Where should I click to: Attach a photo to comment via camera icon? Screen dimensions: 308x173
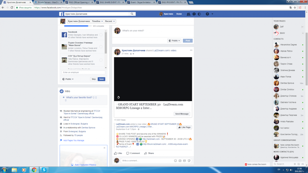click(x=180, y=160)
